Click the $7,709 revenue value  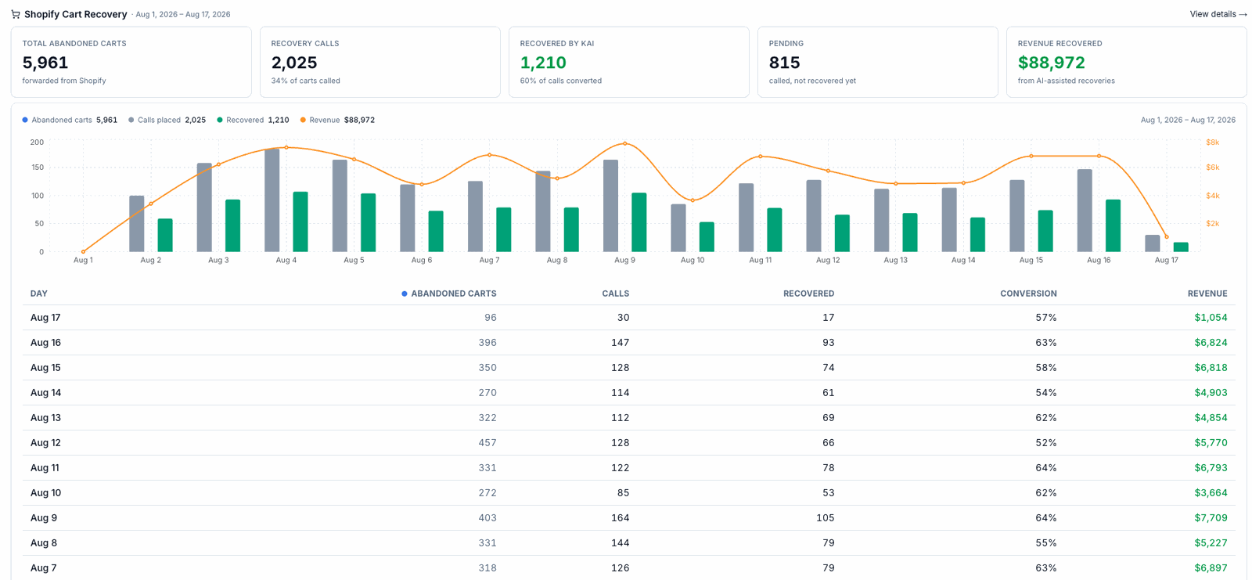[1211, 518]
